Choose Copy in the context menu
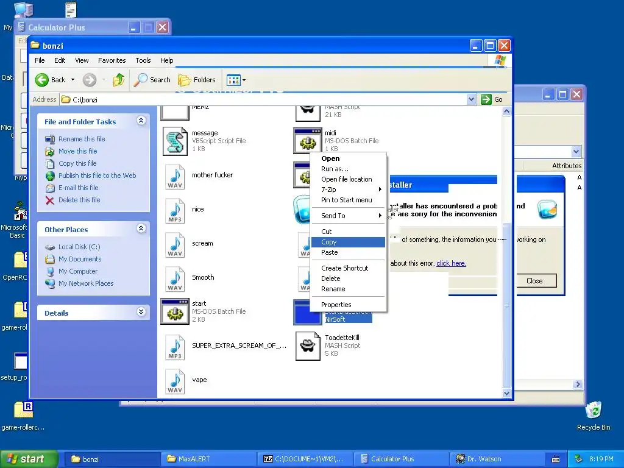The width and height of the screenshot is (624, 468). 348,242
